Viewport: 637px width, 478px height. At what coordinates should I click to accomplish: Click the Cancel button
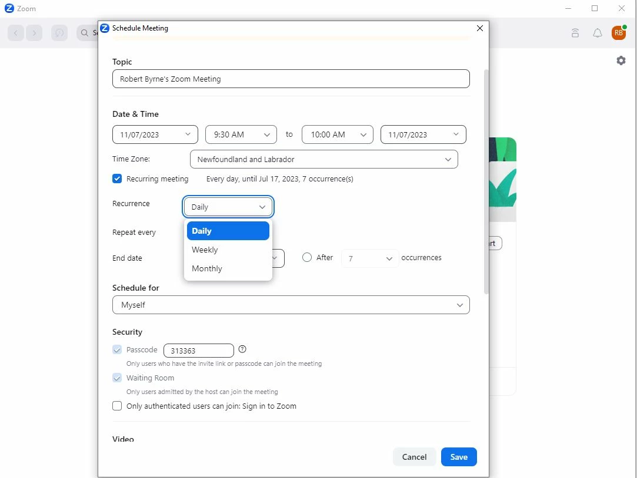coord(415,457)
